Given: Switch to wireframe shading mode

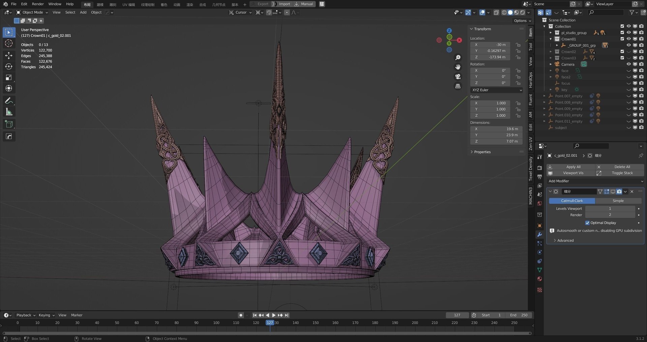Looking at the screenshot, I should coord(504,12).
